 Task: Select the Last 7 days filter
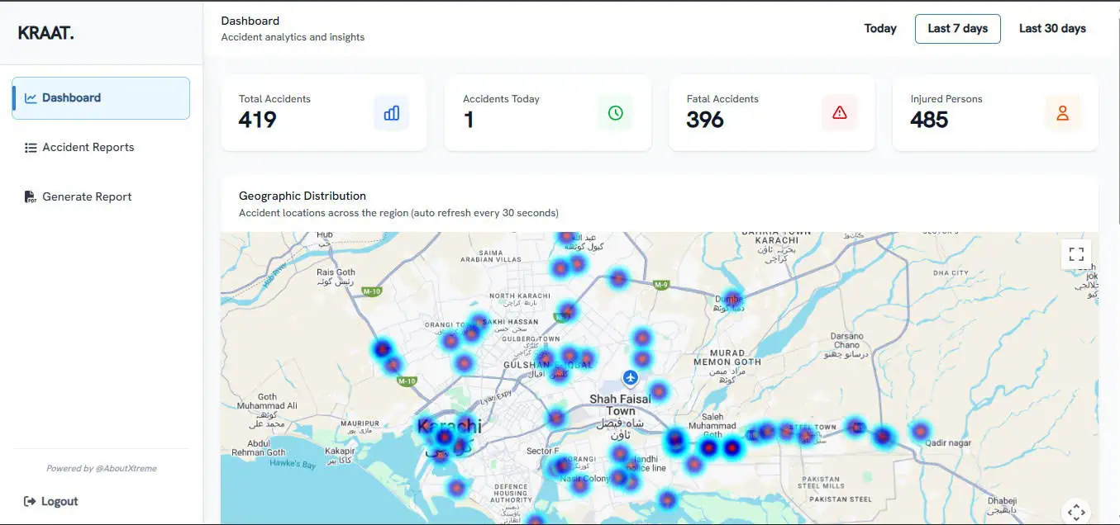tap(957, 28)
